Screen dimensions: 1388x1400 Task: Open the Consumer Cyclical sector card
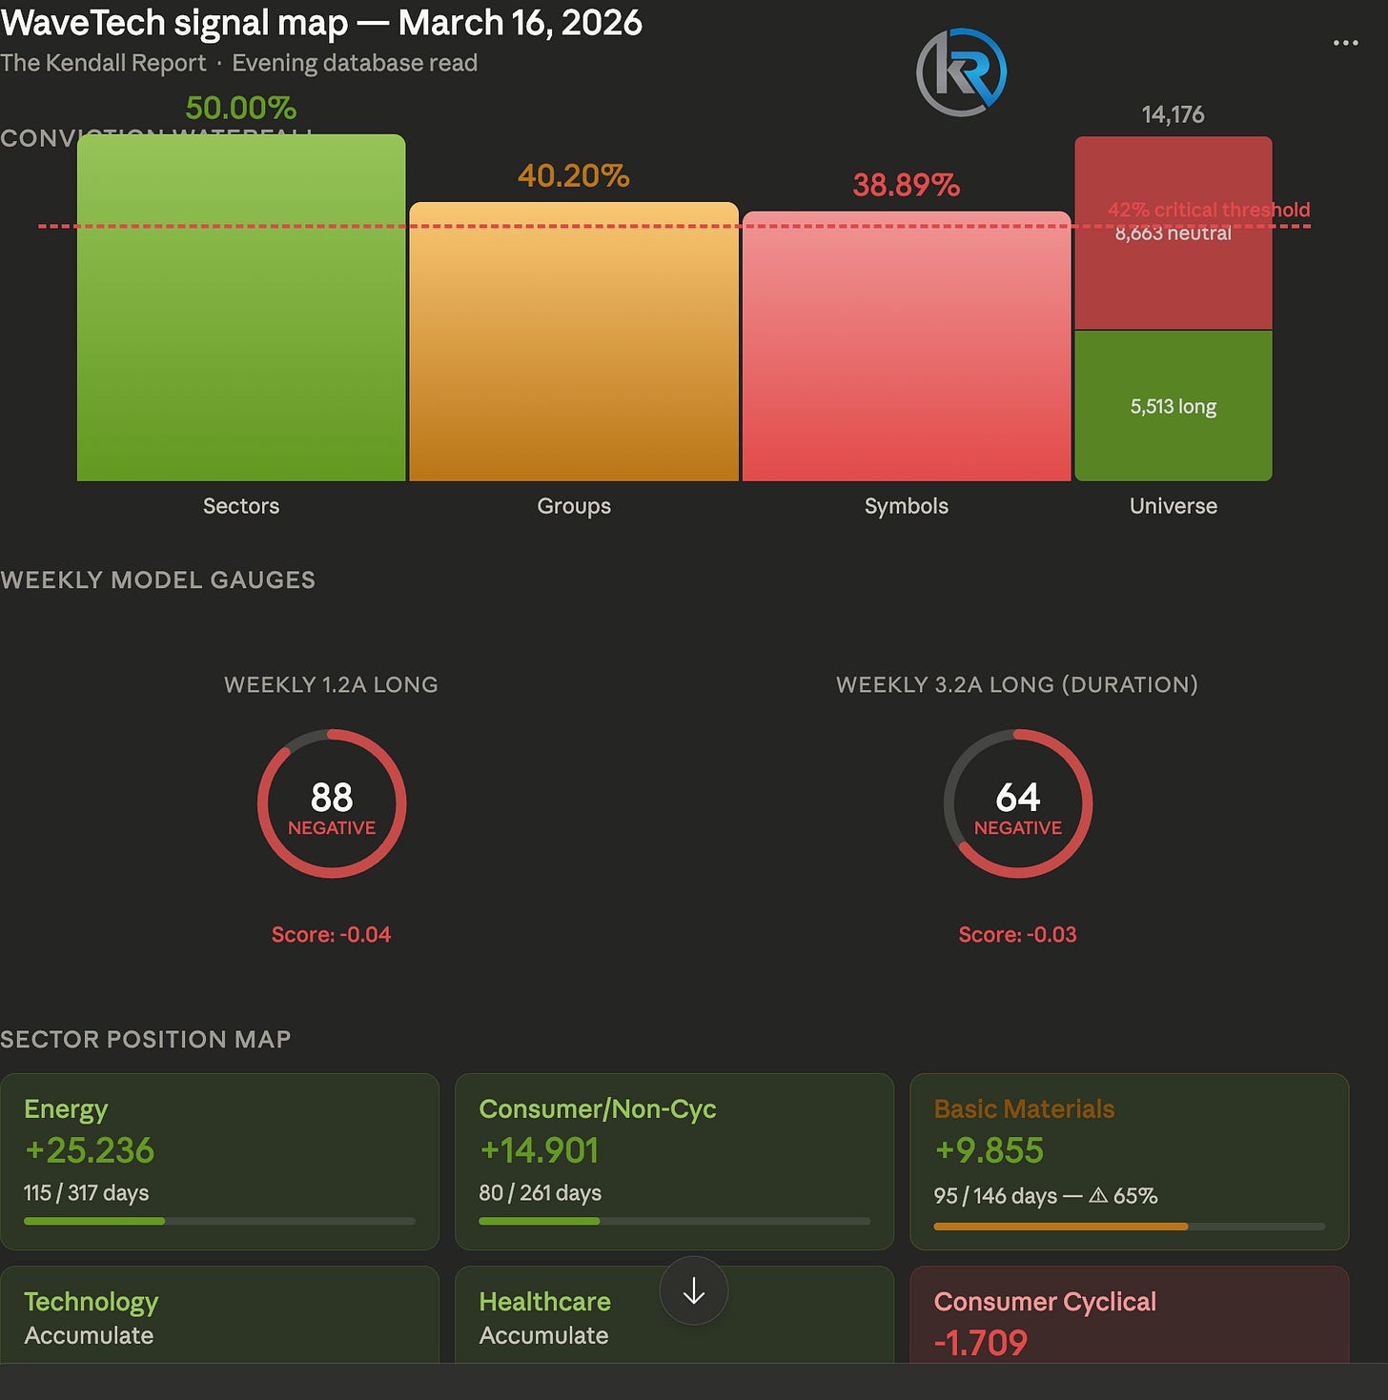point(1130,1315)
